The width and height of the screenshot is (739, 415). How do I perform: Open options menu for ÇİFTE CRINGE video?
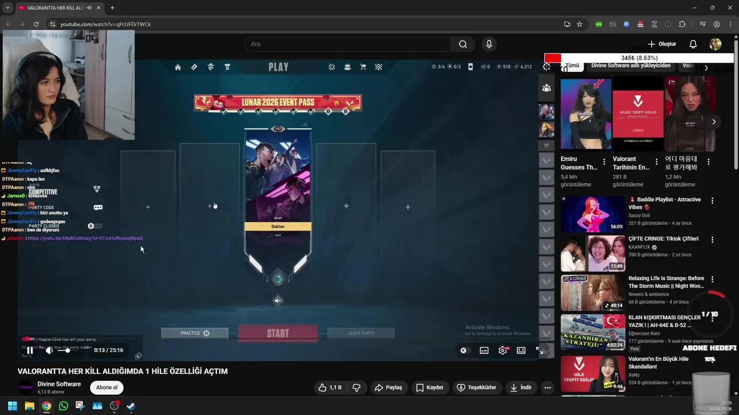tap(712, 240)
